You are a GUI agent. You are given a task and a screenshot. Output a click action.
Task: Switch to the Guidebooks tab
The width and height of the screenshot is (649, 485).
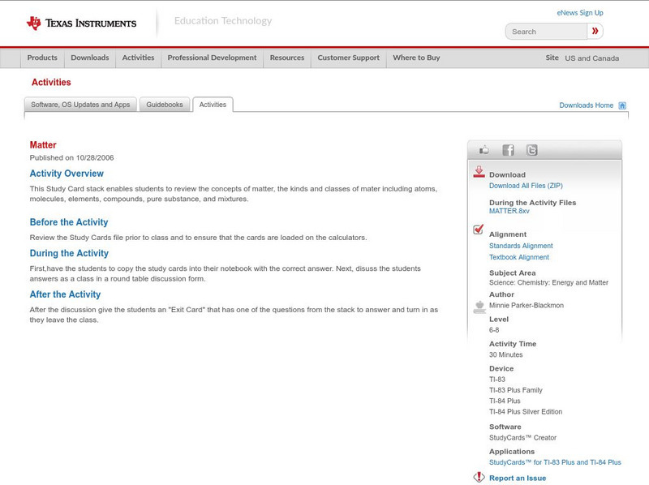[165, 105]
